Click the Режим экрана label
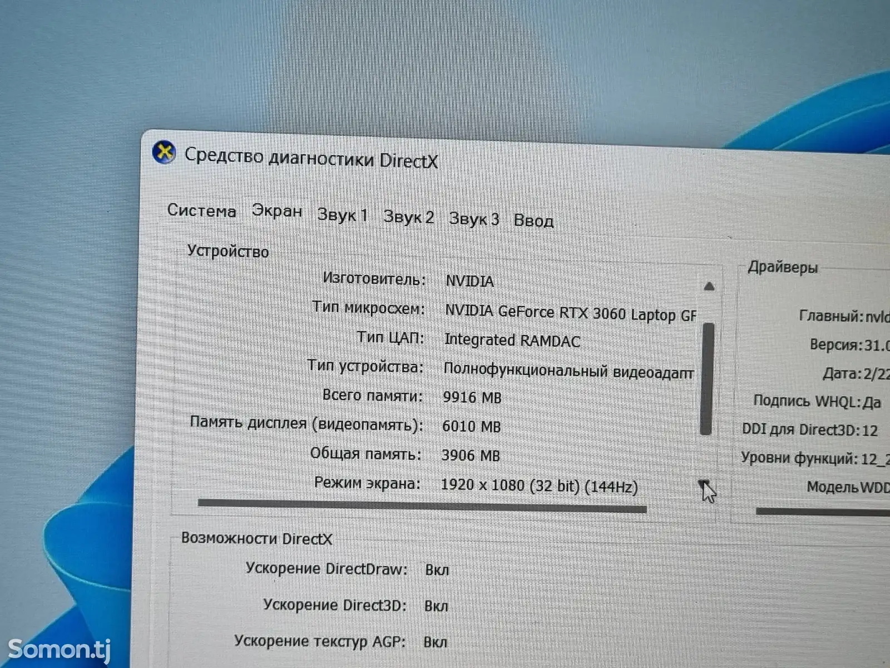Viewport: 890px width, 668px height. [367, 483]
